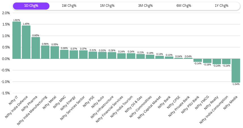Select the 1Y Chg% tab
This screenshot has height=128, width=243.
click(222, 6)
